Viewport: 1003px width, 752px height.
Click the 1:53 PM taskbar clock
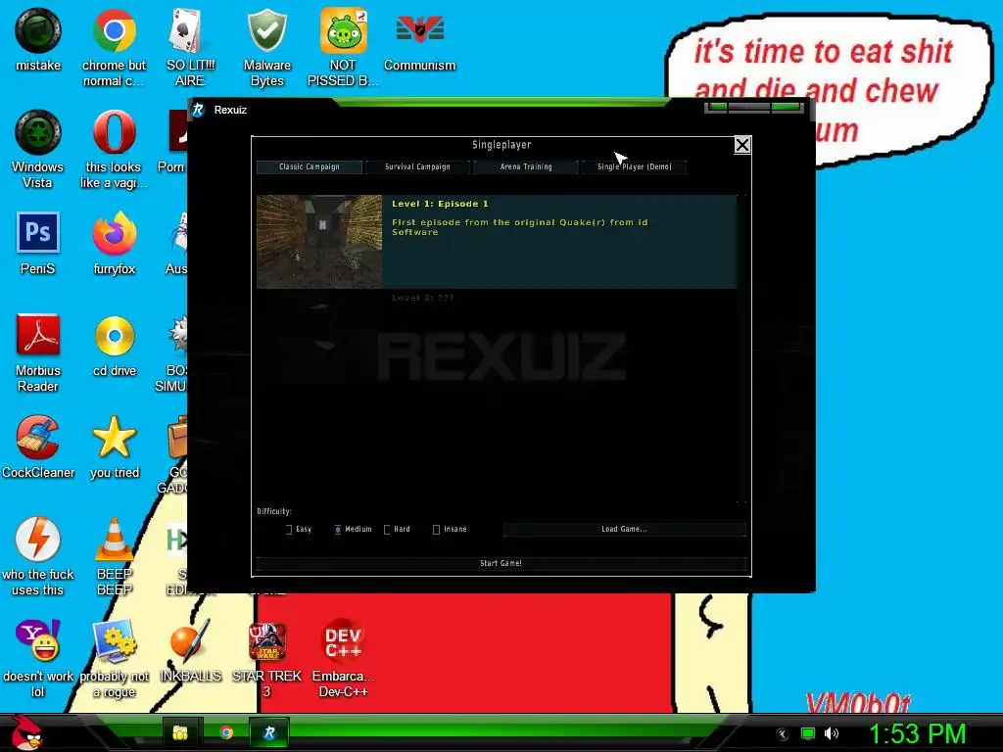pos(917,733)
